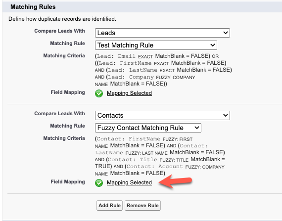The image size is (282, 221).
Task: Open Mapping Selected link under Fuzzy Contact rule
Action: point(129,182)
